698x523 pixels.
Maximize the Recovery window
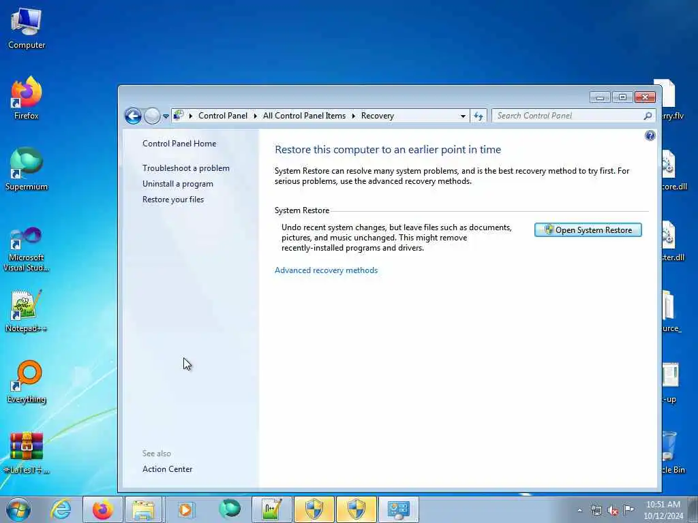click(x=622, y=97)
